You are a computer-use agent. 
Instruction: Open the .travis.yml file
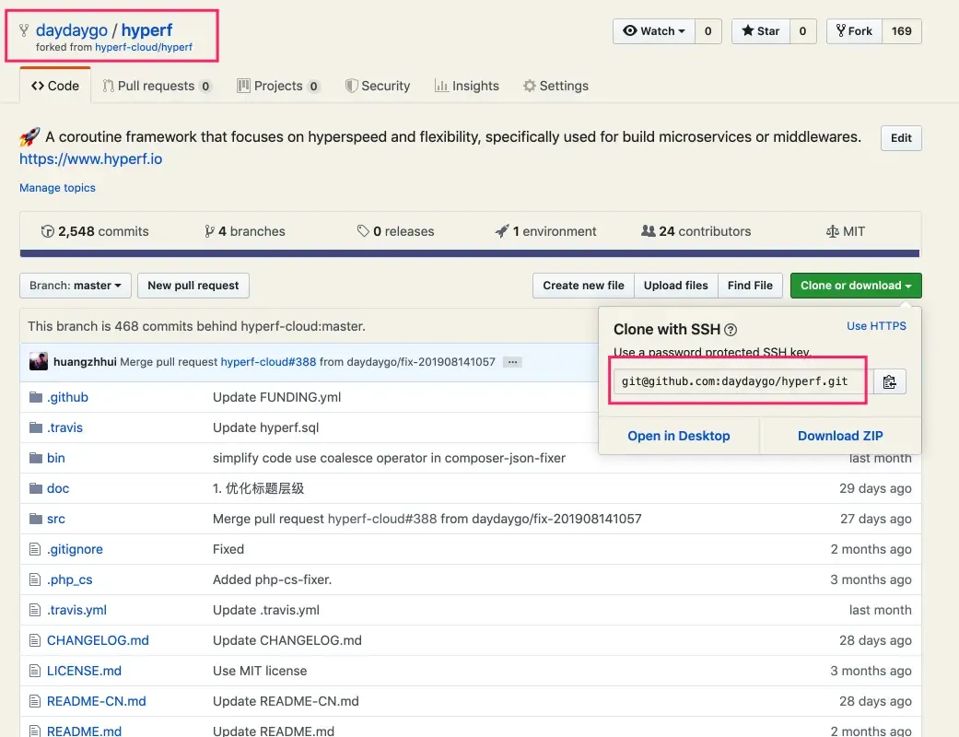[77, 610]
